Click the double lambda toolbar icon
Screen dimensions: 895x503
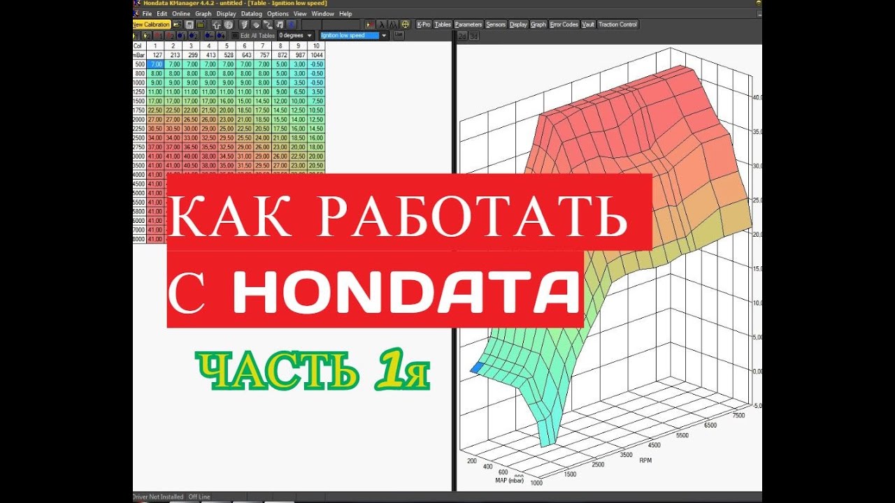point(393,24)
